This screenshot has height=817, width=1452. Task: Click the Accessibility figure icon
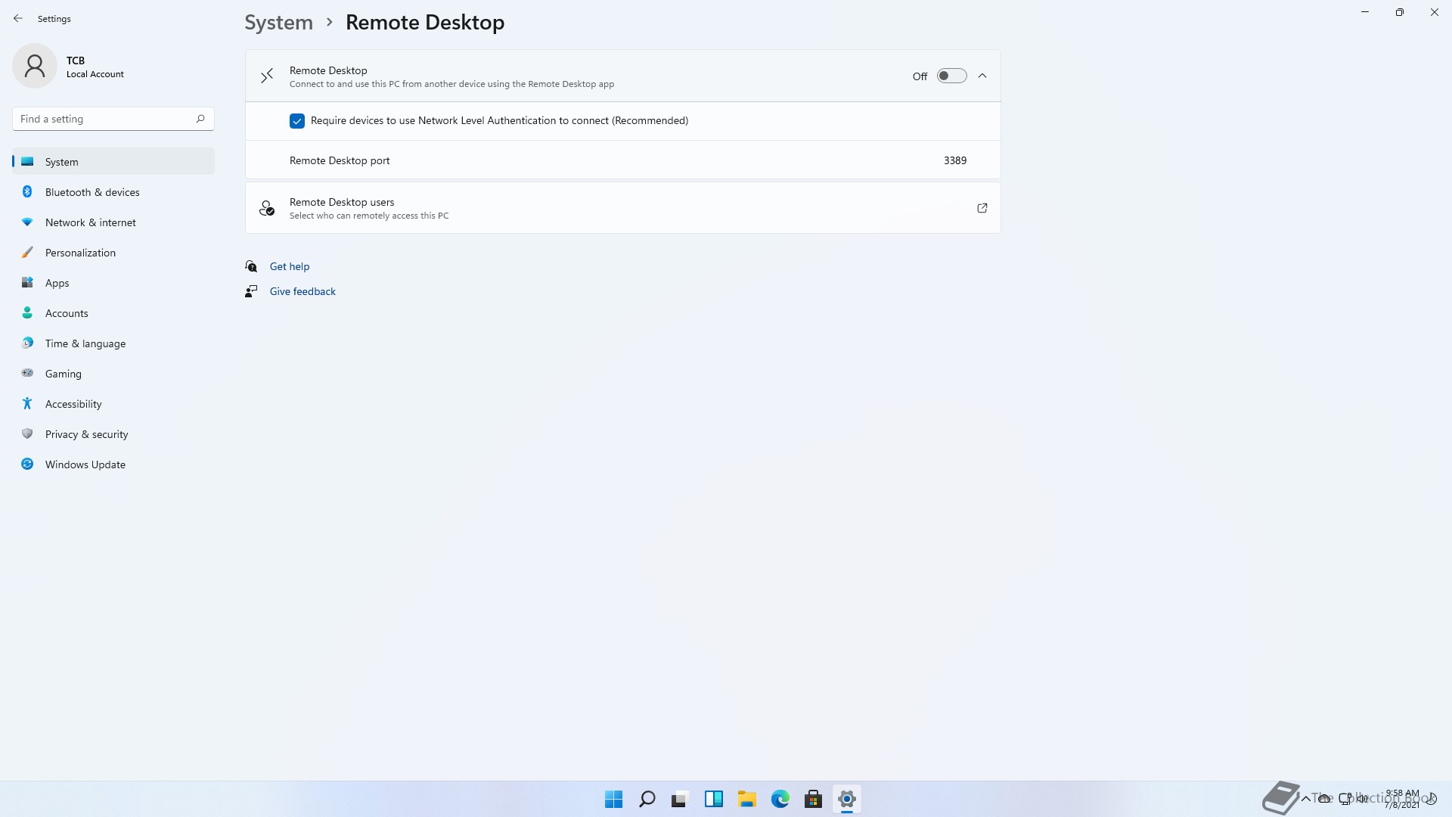click(27, 403)
